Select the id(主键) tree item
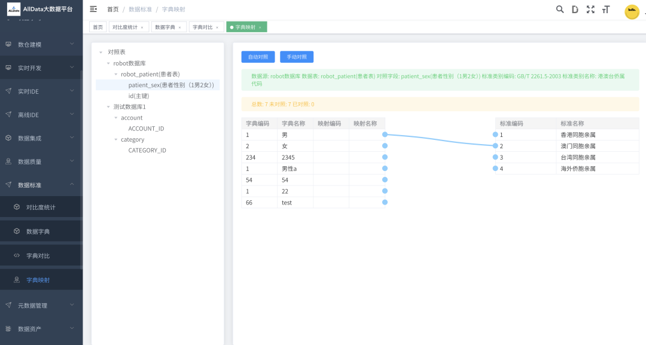 pos(139,96)
